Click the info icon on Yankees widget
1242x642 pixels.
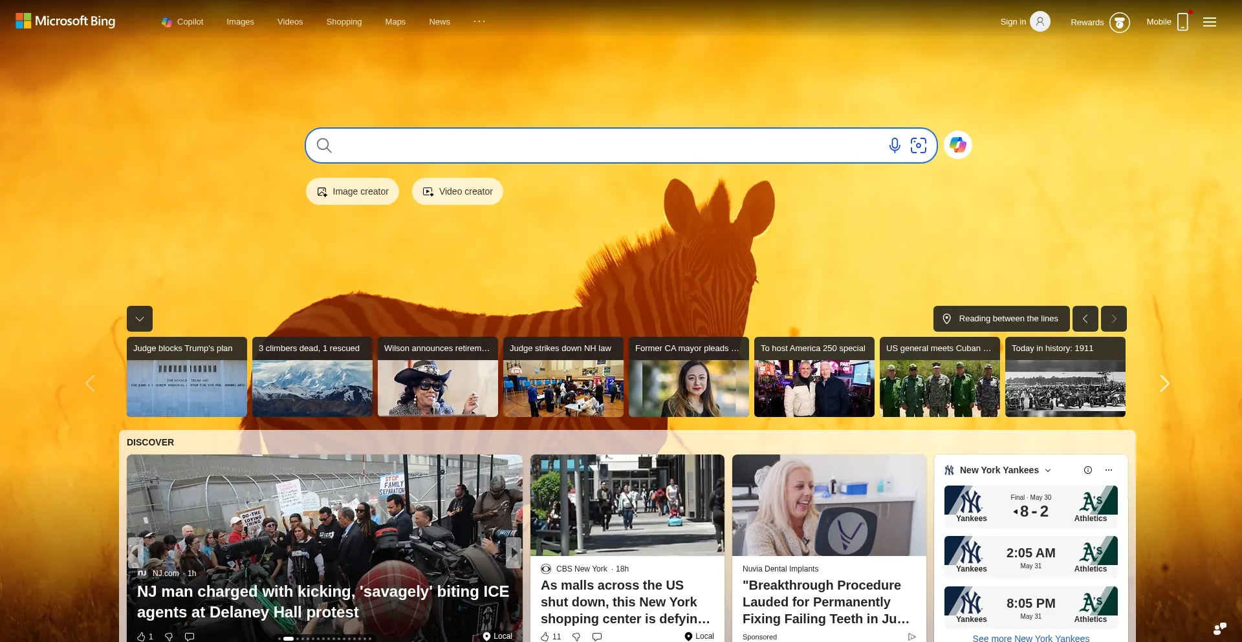click(1088, 470)
